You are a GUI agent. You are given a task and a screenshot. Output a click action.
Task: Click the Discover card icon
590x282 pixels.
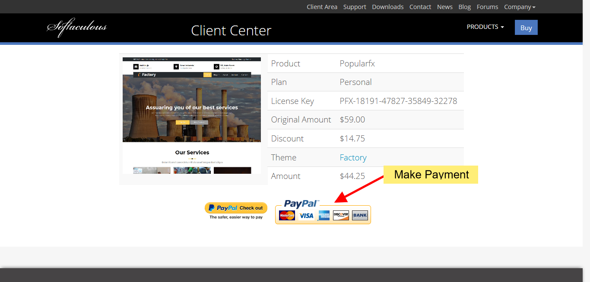pyautogui.click(x=341, y=215)
